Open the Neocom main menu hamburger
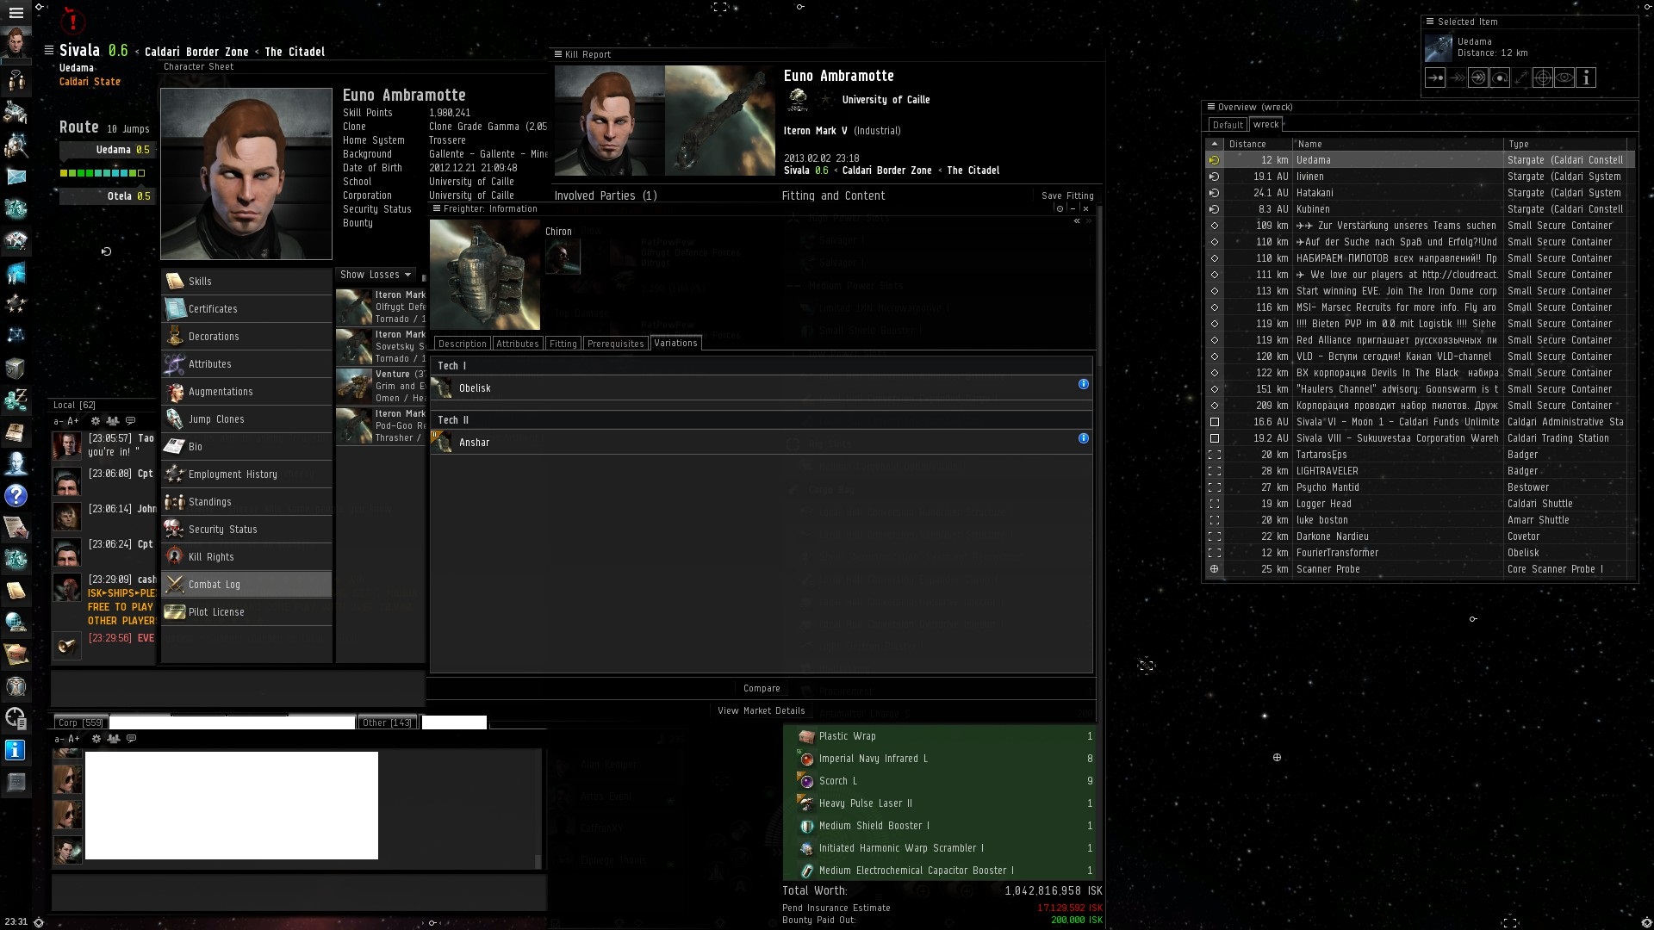The width and height of the screenshot is (1654, 930). coord(16,13)
